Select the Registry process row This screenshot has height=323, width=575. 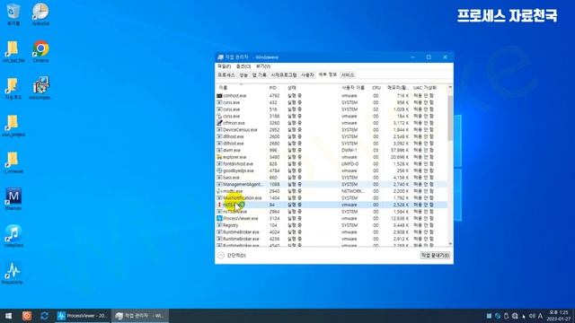click(332, 225)
